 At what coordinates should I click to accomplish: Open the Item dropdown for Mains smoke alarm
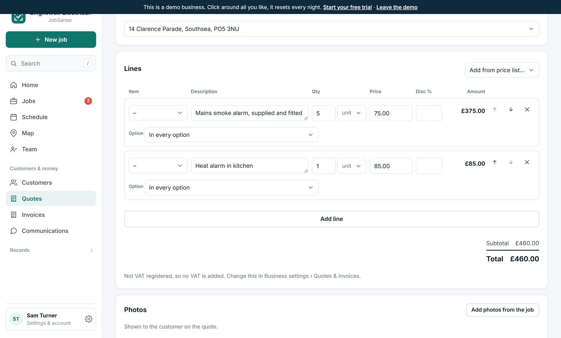coord(158,113)
